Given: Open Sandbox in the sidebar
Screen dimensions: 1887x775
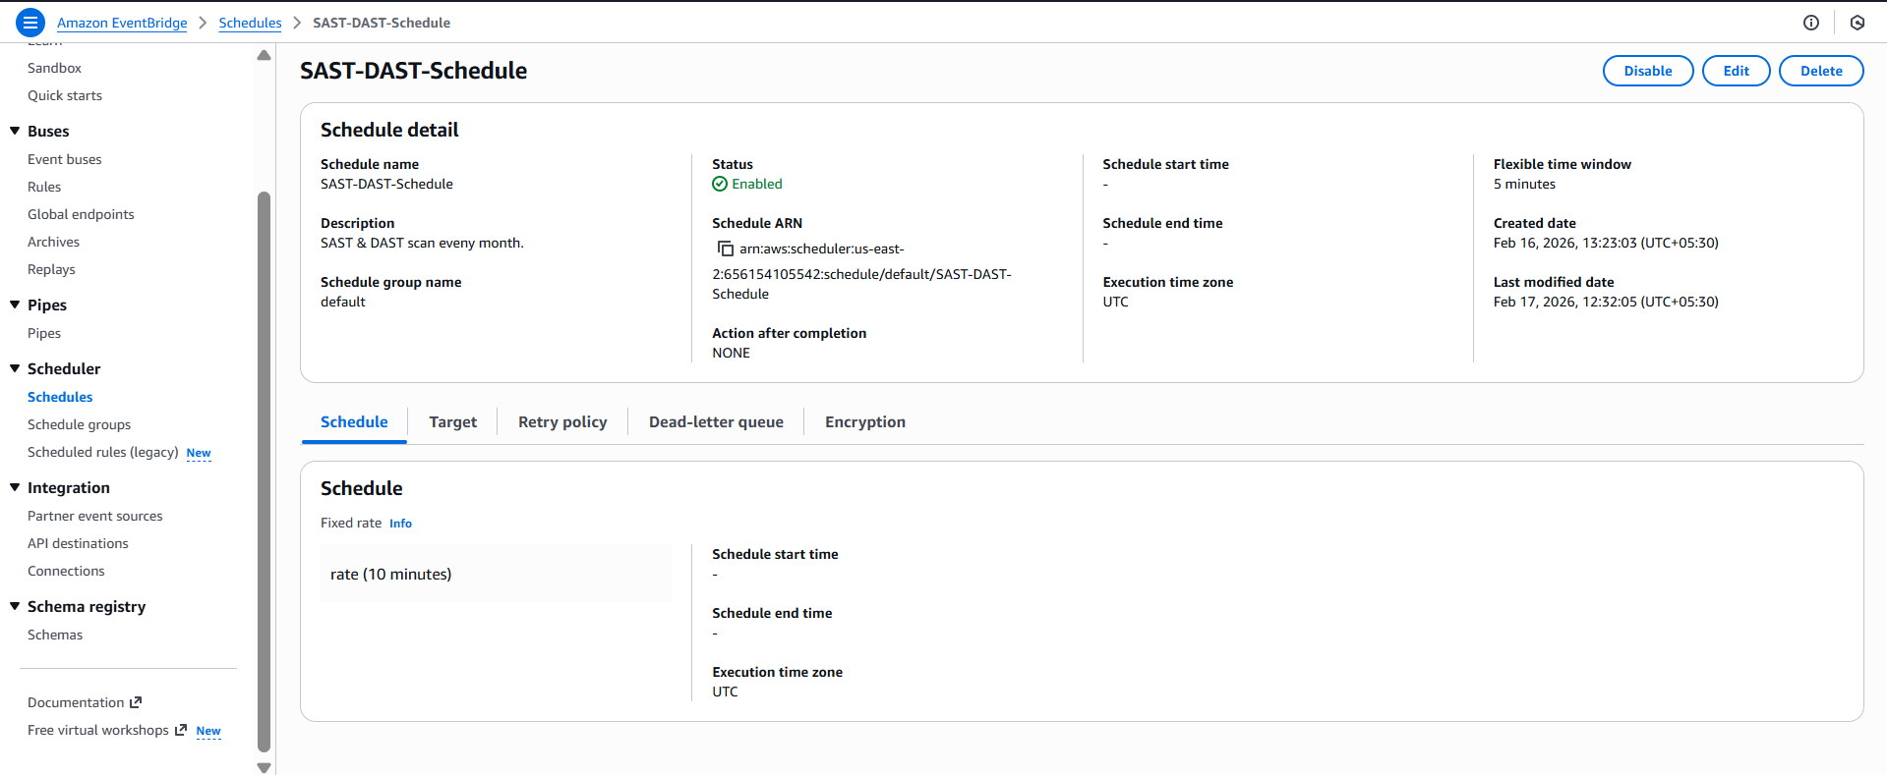Looking at the screenshot, I should [x=54, y=68].
